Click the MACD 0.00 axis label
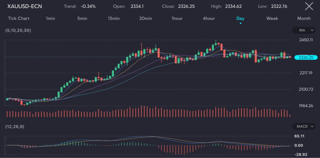Screen dimensions: 320x158 pos(299,145)
